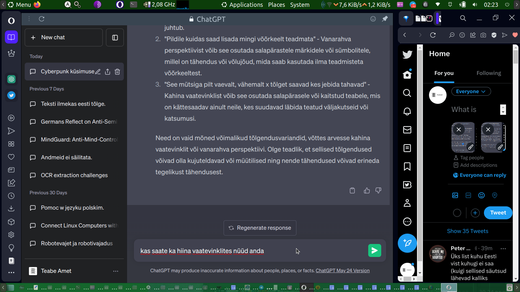520x292 pixels.
Task: Start a New chat
Action: point(64,38)
